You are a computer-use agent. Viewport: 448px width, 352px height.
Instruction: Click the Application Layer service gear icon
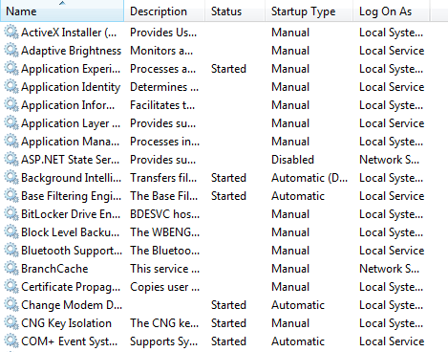11,123
